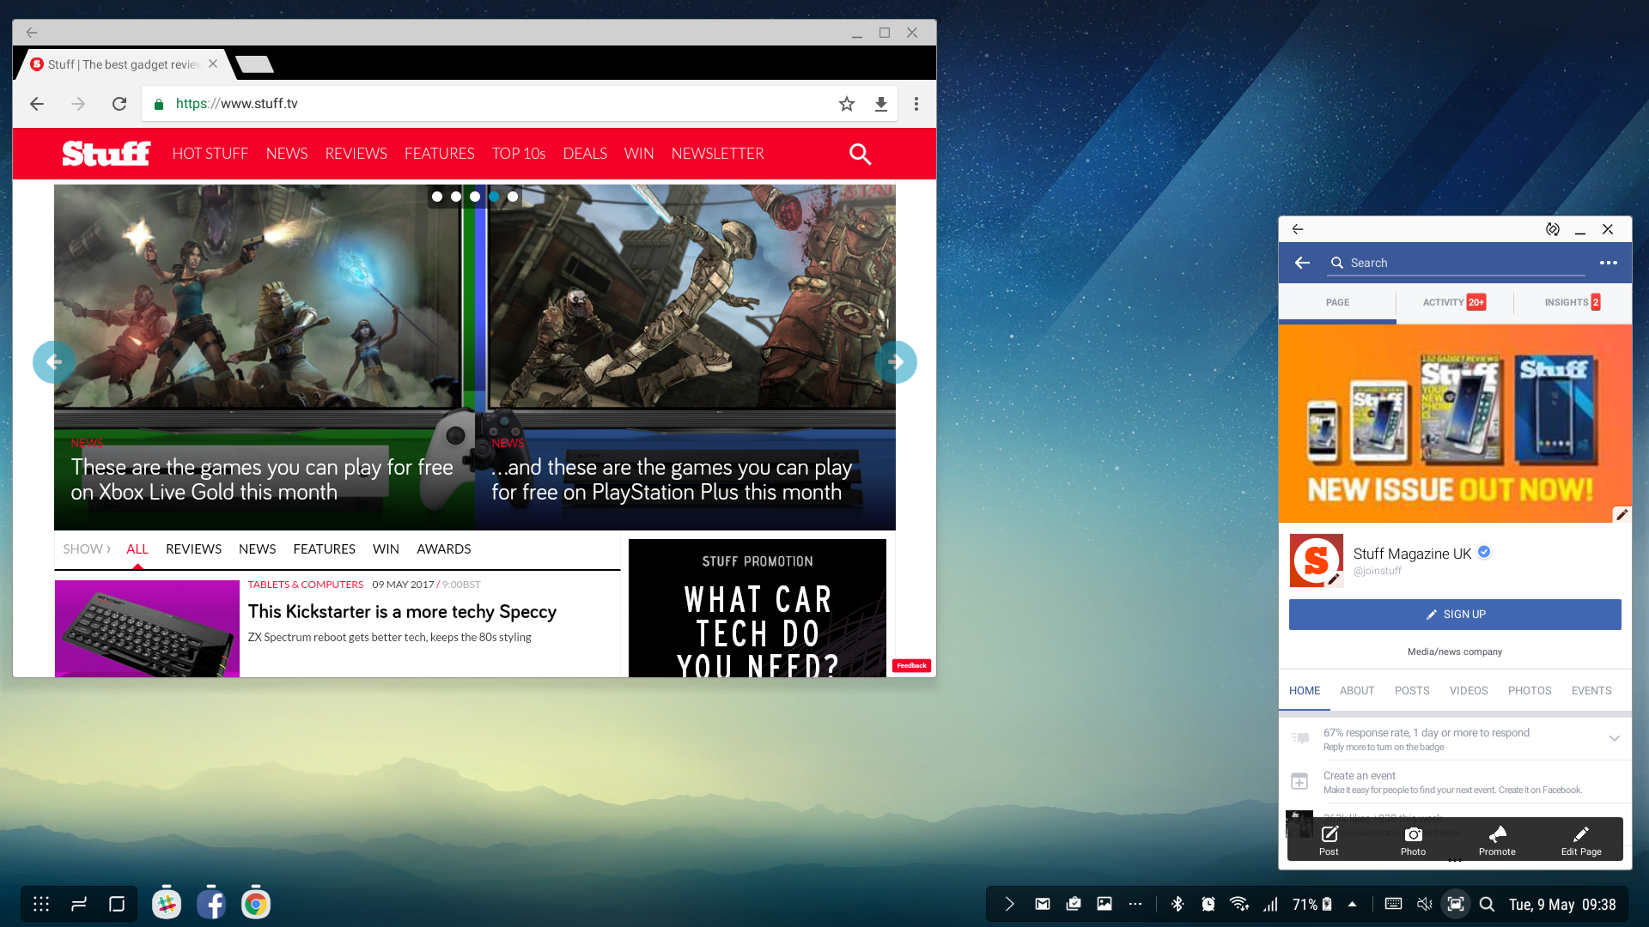Click the Post icon in bottom bar
1649x927 pixels.
coord(1329,839)
